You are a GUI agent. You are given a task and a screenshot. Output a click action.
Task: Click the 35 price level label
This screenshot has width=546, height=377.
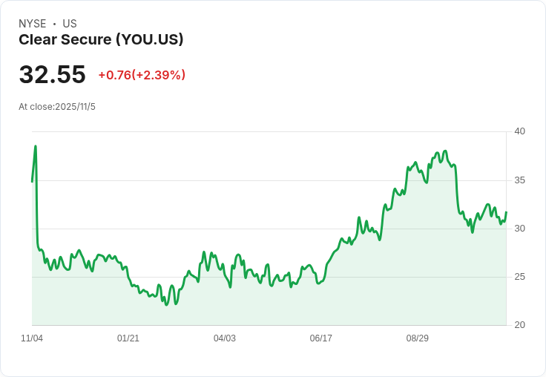coord(519,180)
